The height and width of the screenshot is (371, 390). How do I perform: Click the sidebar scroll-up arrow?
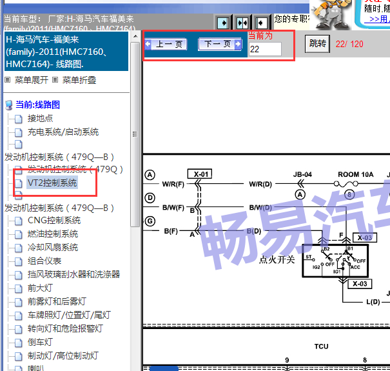(135, 36)
